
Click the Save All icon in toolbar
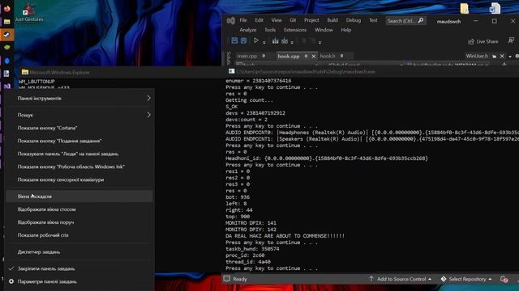click(x=243, y=40)
